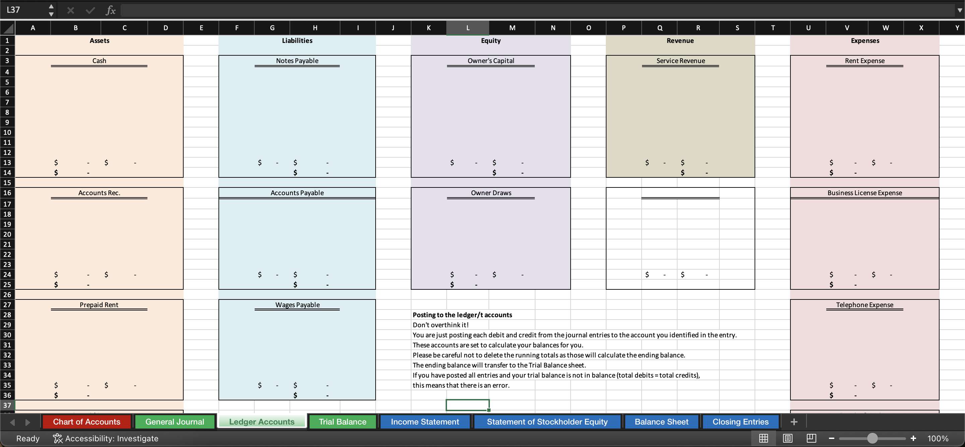Click the Notes Payable title cell
Viewport: 965px width, 447px height.
pyautogui.click(x=297, y=61)
